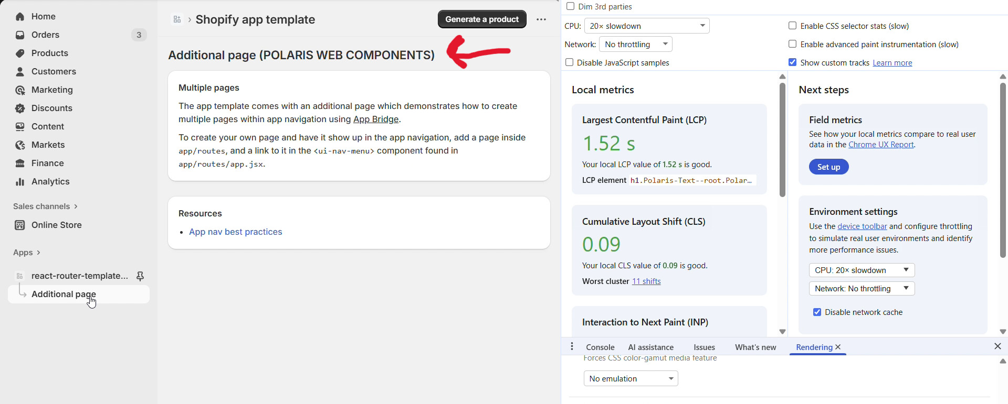
Task: Click the Content image icon
Action: 20,127
